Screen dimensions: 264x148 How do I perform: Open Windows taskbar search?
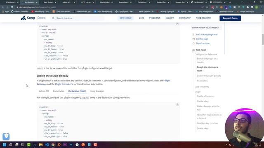click(11, 145)
